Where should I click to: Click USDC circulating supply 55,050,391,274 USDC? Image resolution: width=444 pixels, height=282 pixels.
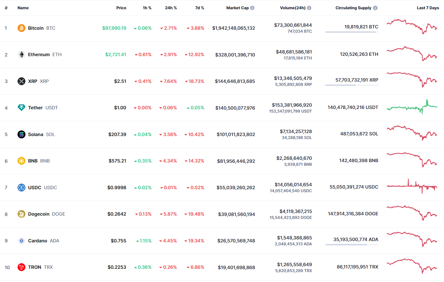pos(354,187)
